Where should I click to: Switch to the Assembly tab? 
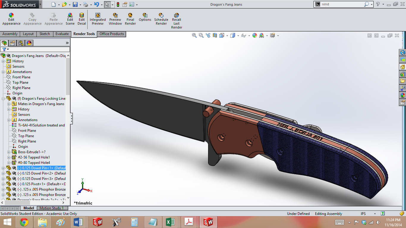coord(10,34)
